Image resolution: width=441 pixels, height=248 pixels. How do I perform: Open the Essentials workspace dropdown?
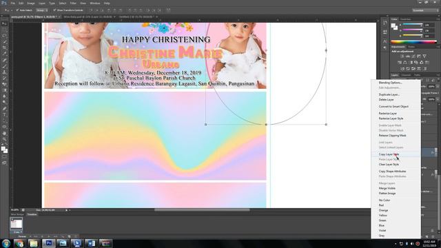point(425,10)
